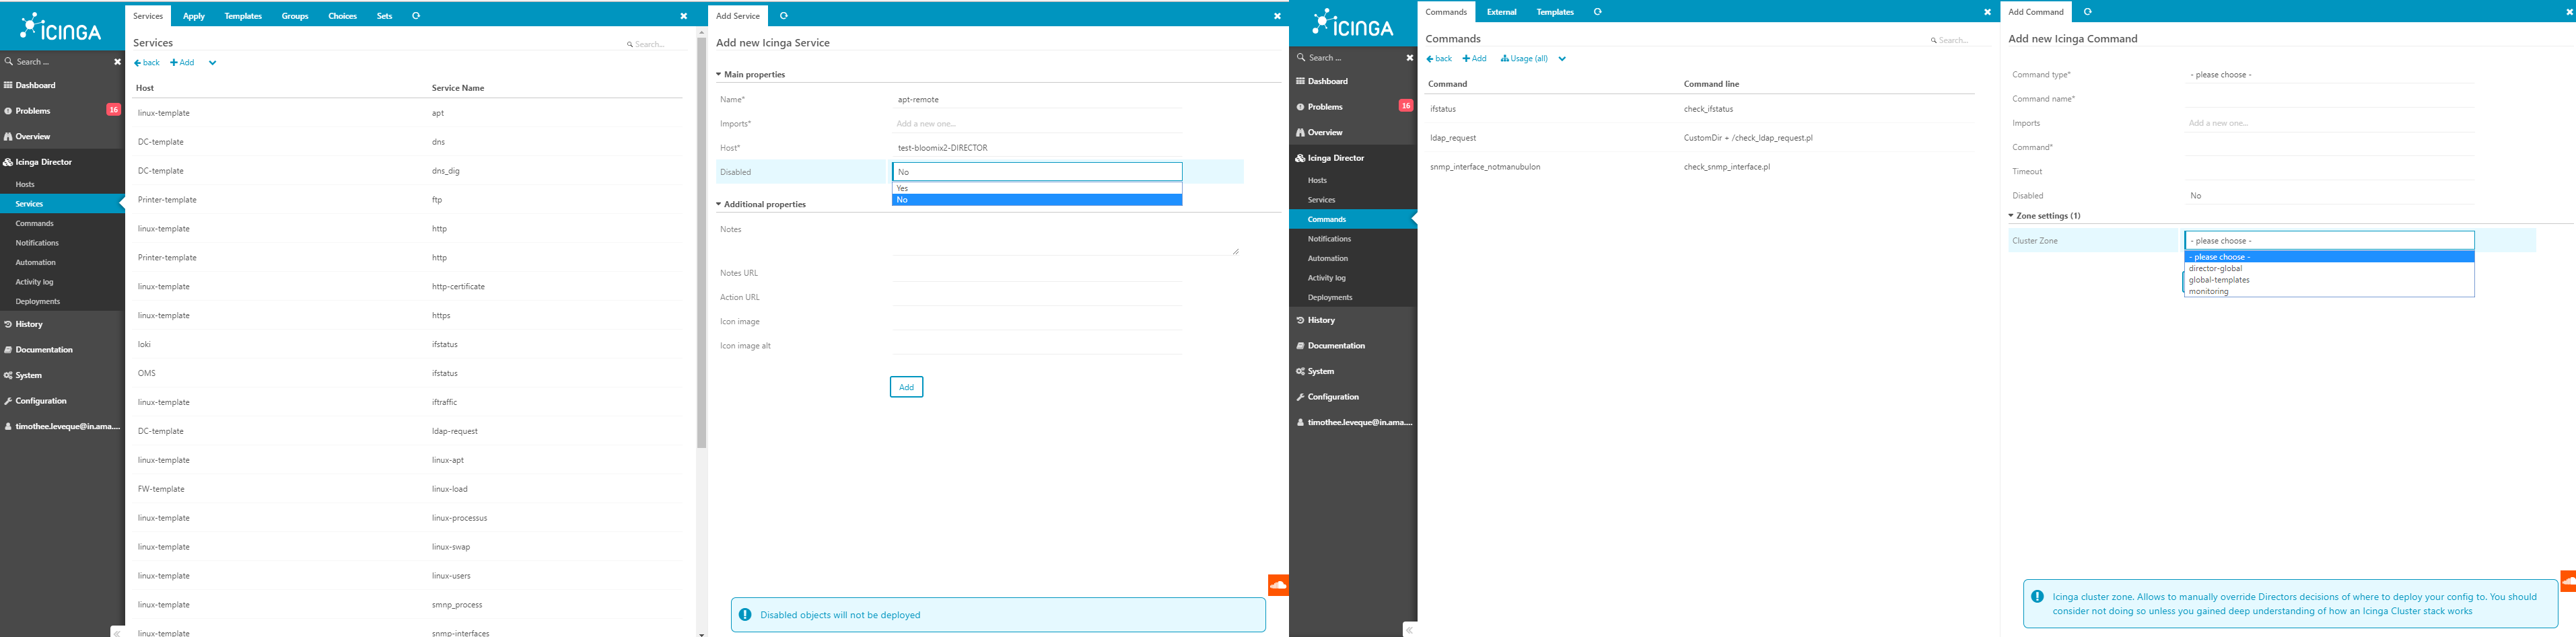The width and height of the screenshot is (2576, 637).
Task: Open the ldap_request command row
Action: point(1699,138)
